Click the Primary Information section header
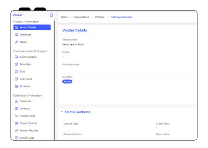Image resolution: width=208 pixels, height=148 pixels. tap(26, 22)
